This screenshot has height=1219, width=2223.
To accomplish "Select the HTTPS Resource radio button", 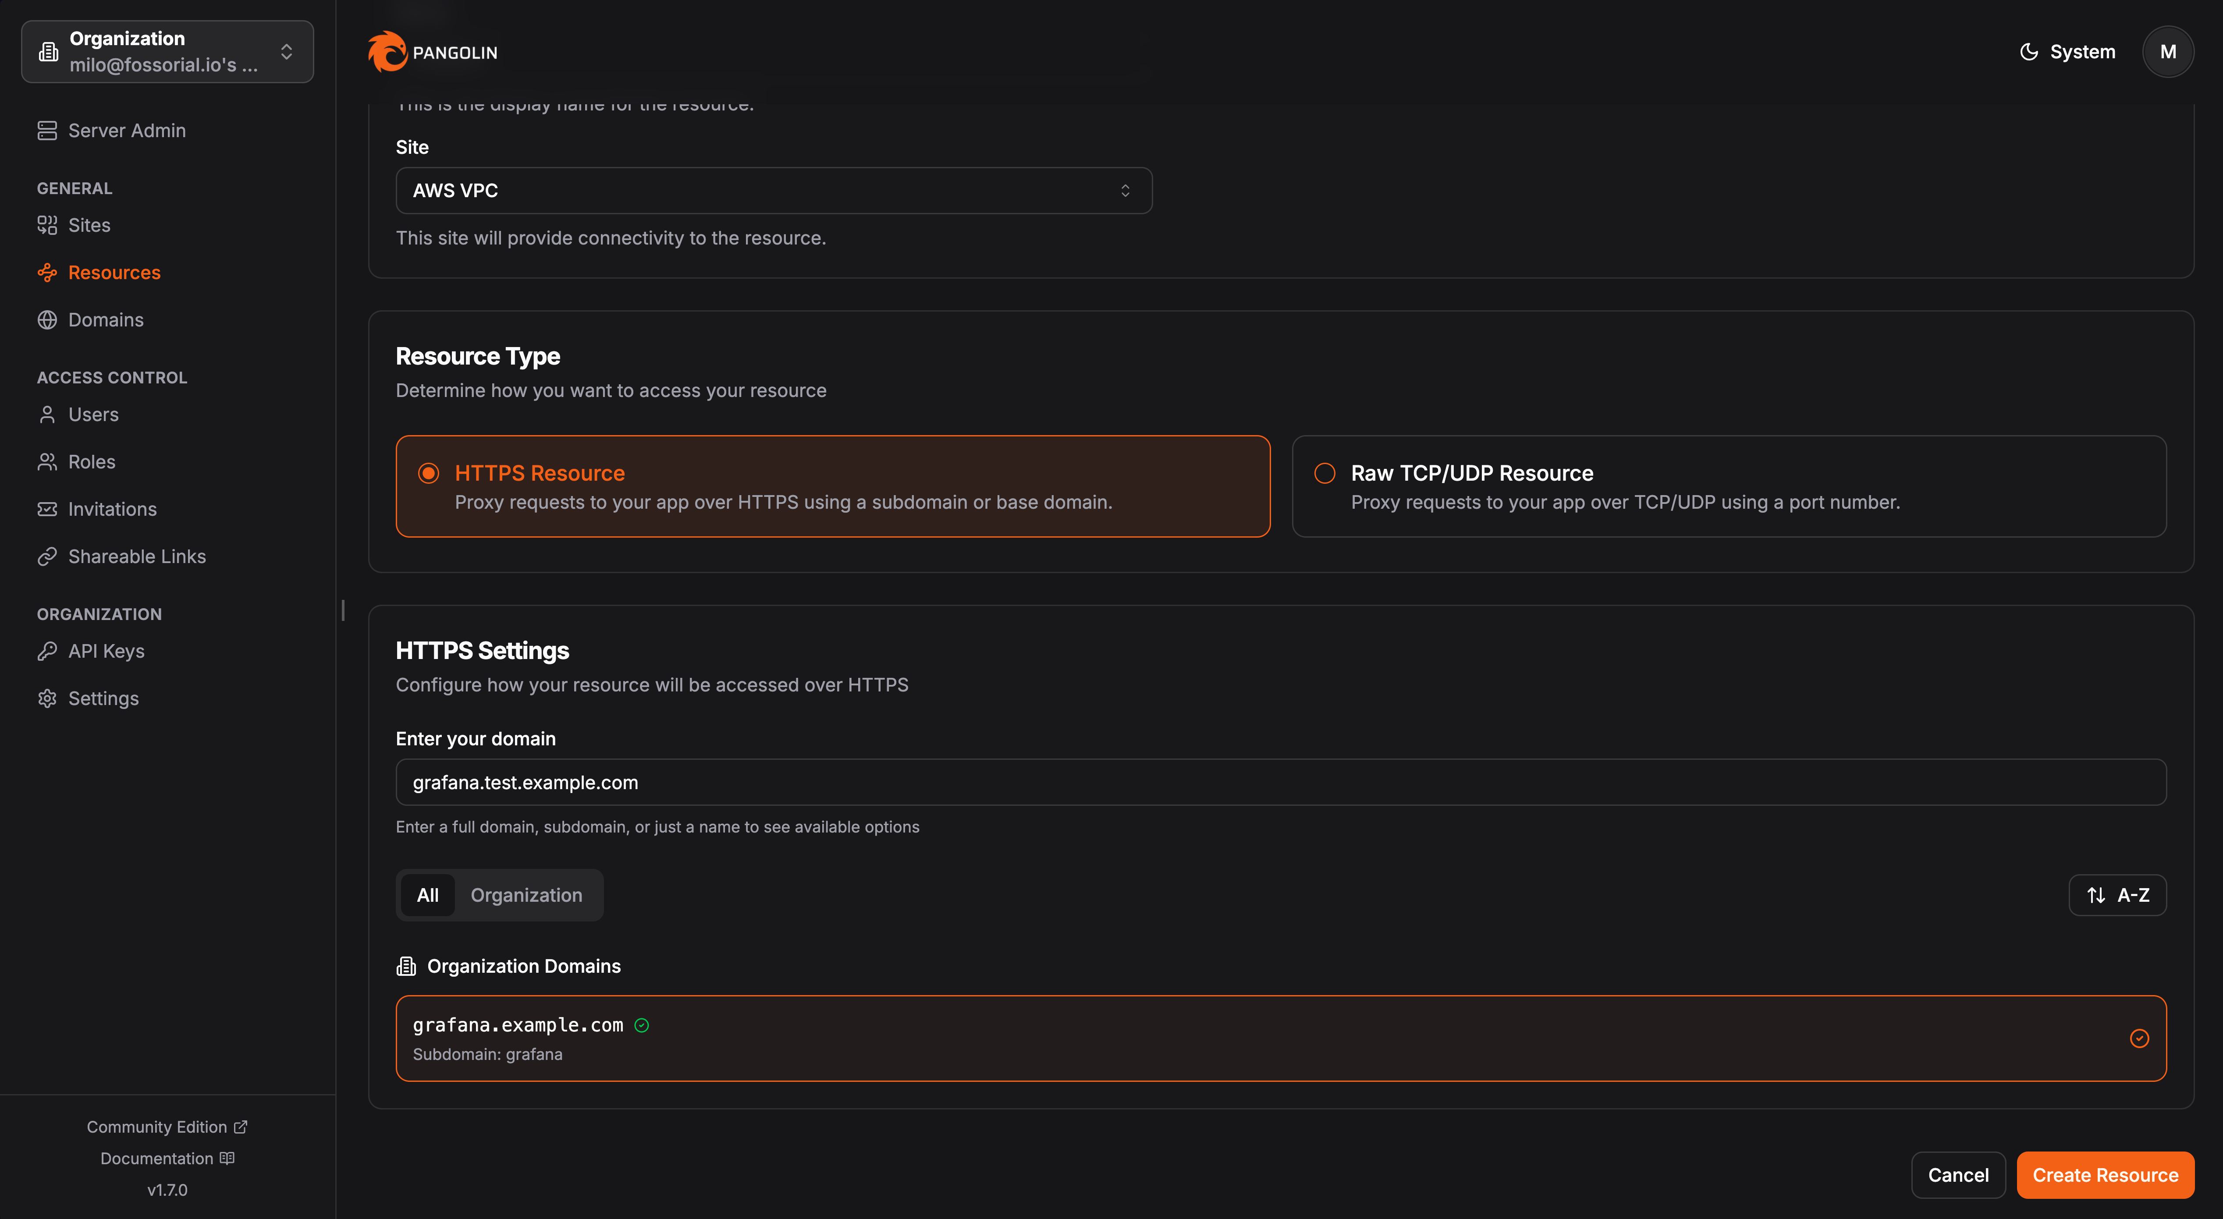I will point(429,473).
